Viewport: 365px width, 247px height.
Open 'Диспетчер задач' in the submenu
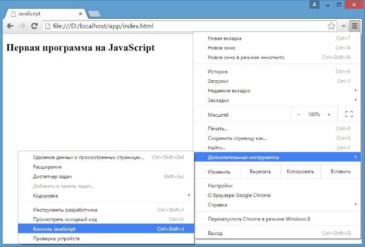[x=106, y=177]
